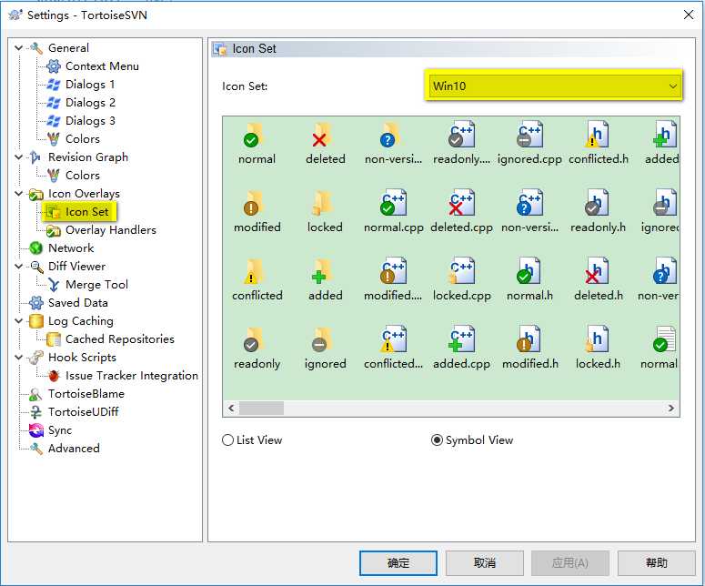Select the Icon Set tree item
Image resolution: width=705 pixels, height=586 pixels.
86,212
